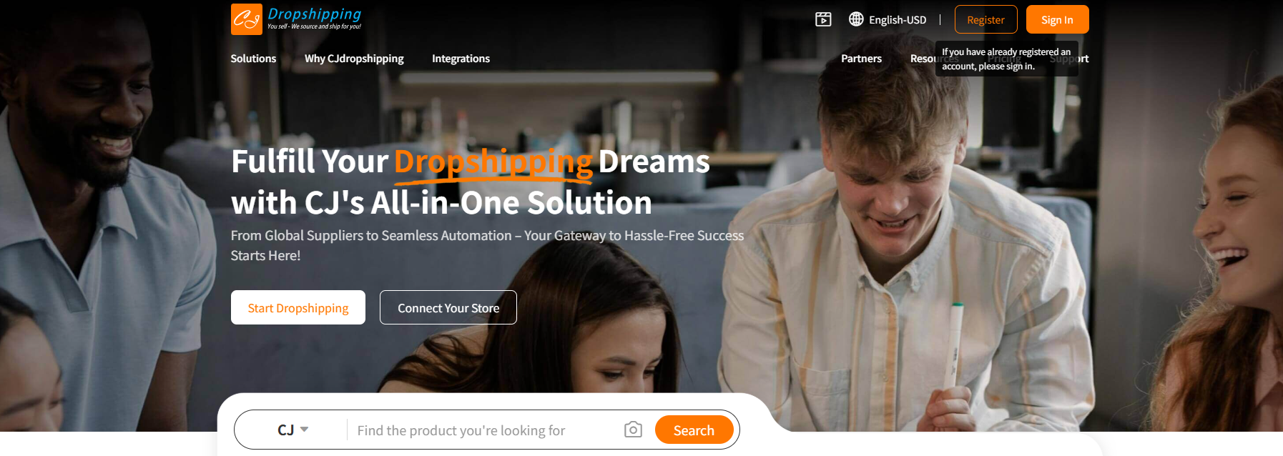Search by image with camera icon

[633, 430]
